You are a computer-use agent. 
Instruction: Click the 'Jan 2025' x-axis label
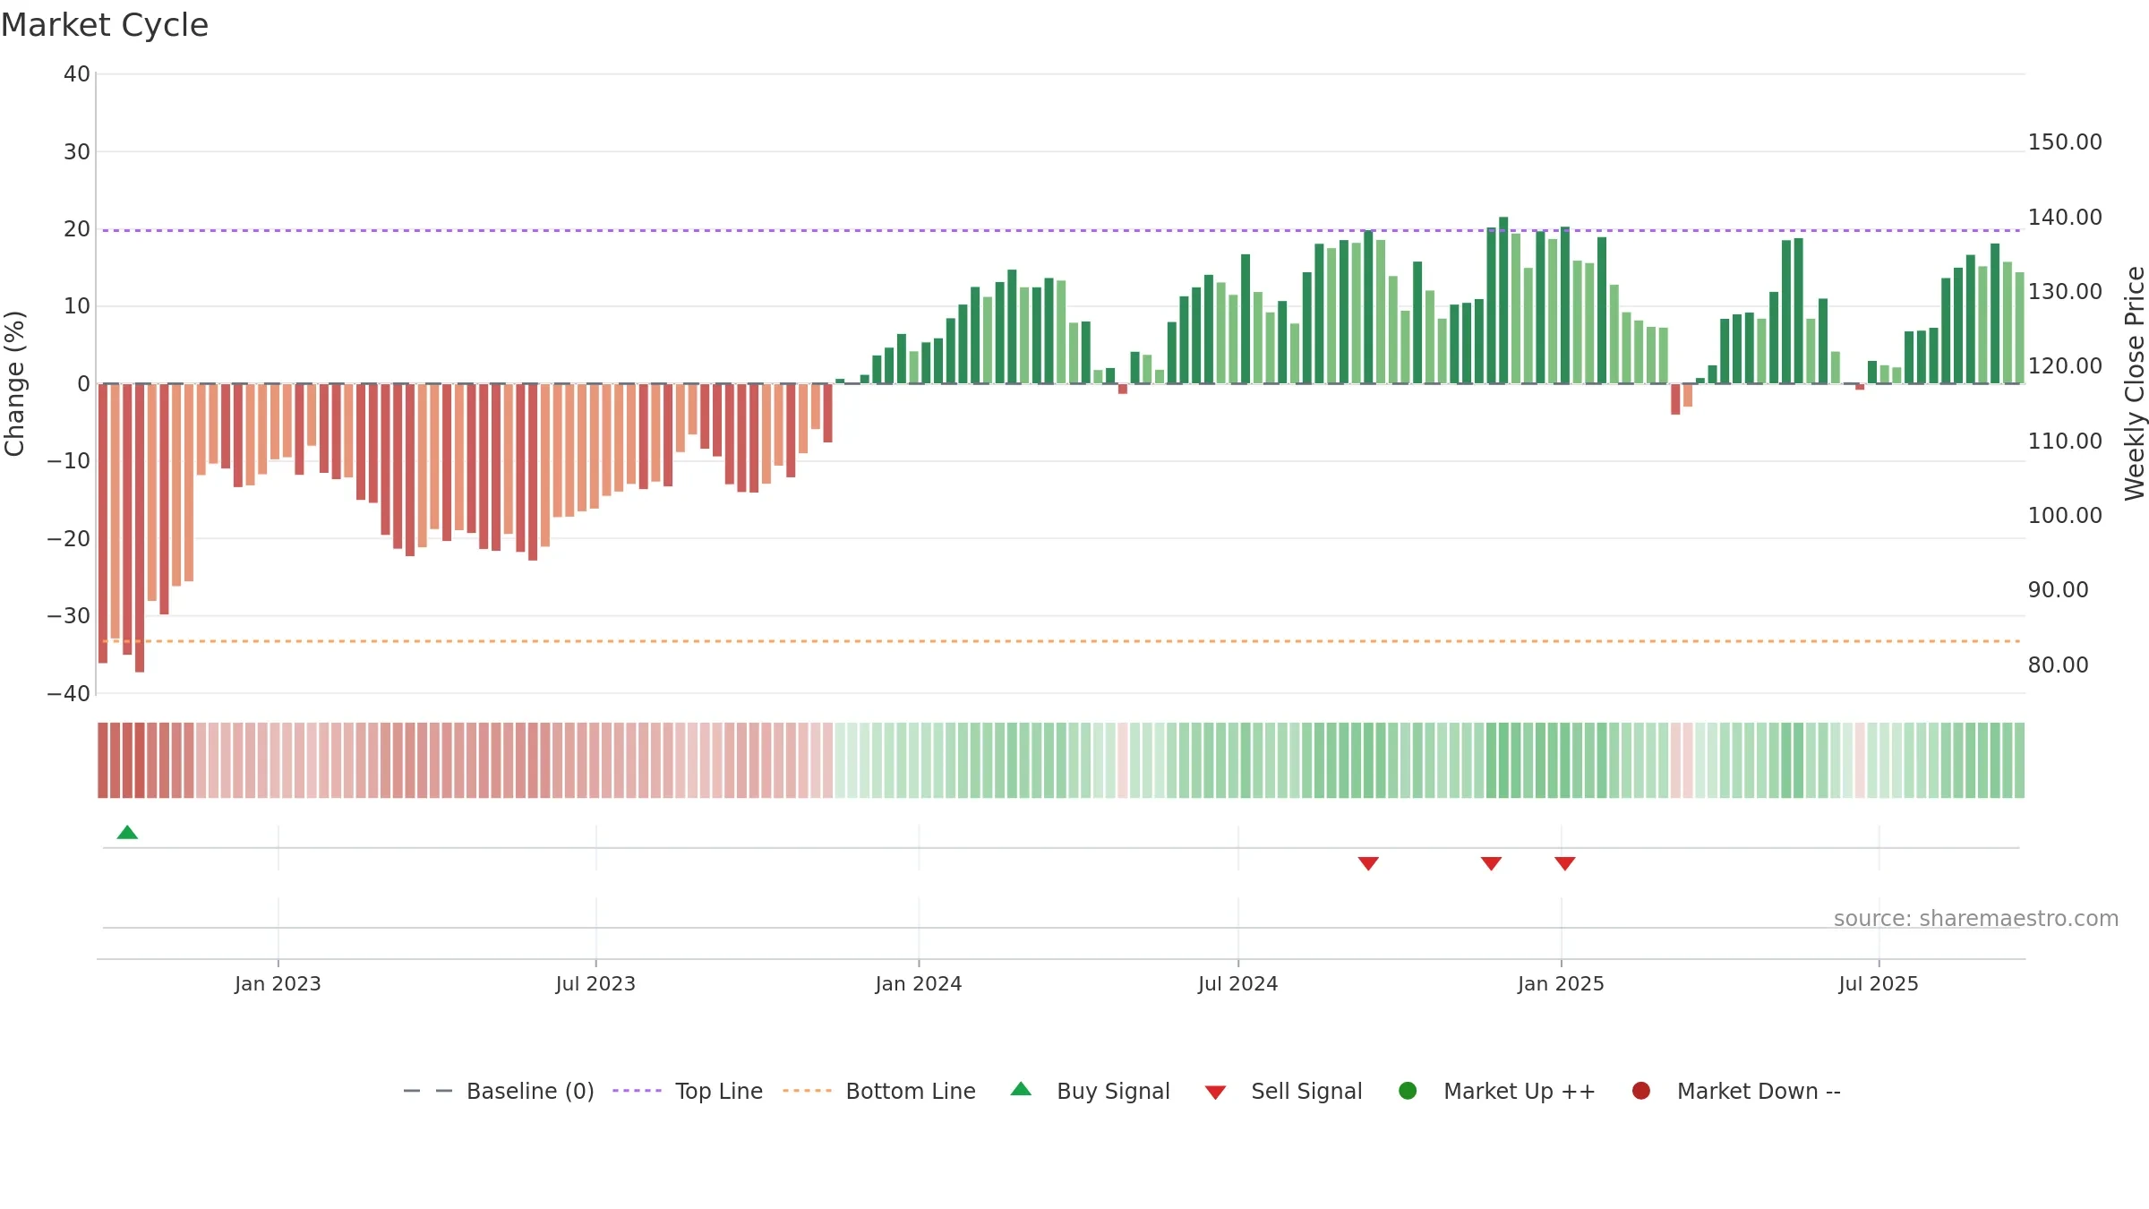pos(1561,983)
